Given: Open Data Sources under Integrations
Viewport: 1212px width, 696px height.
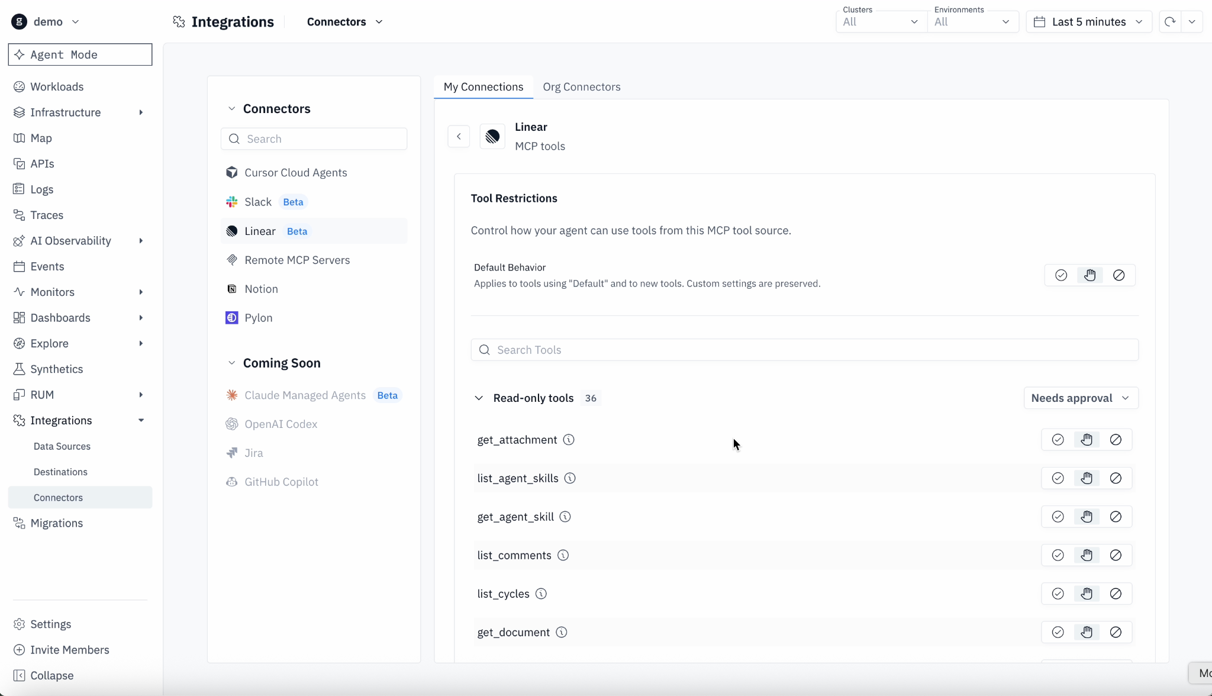Looking at the screenshot, I should 80,446.
